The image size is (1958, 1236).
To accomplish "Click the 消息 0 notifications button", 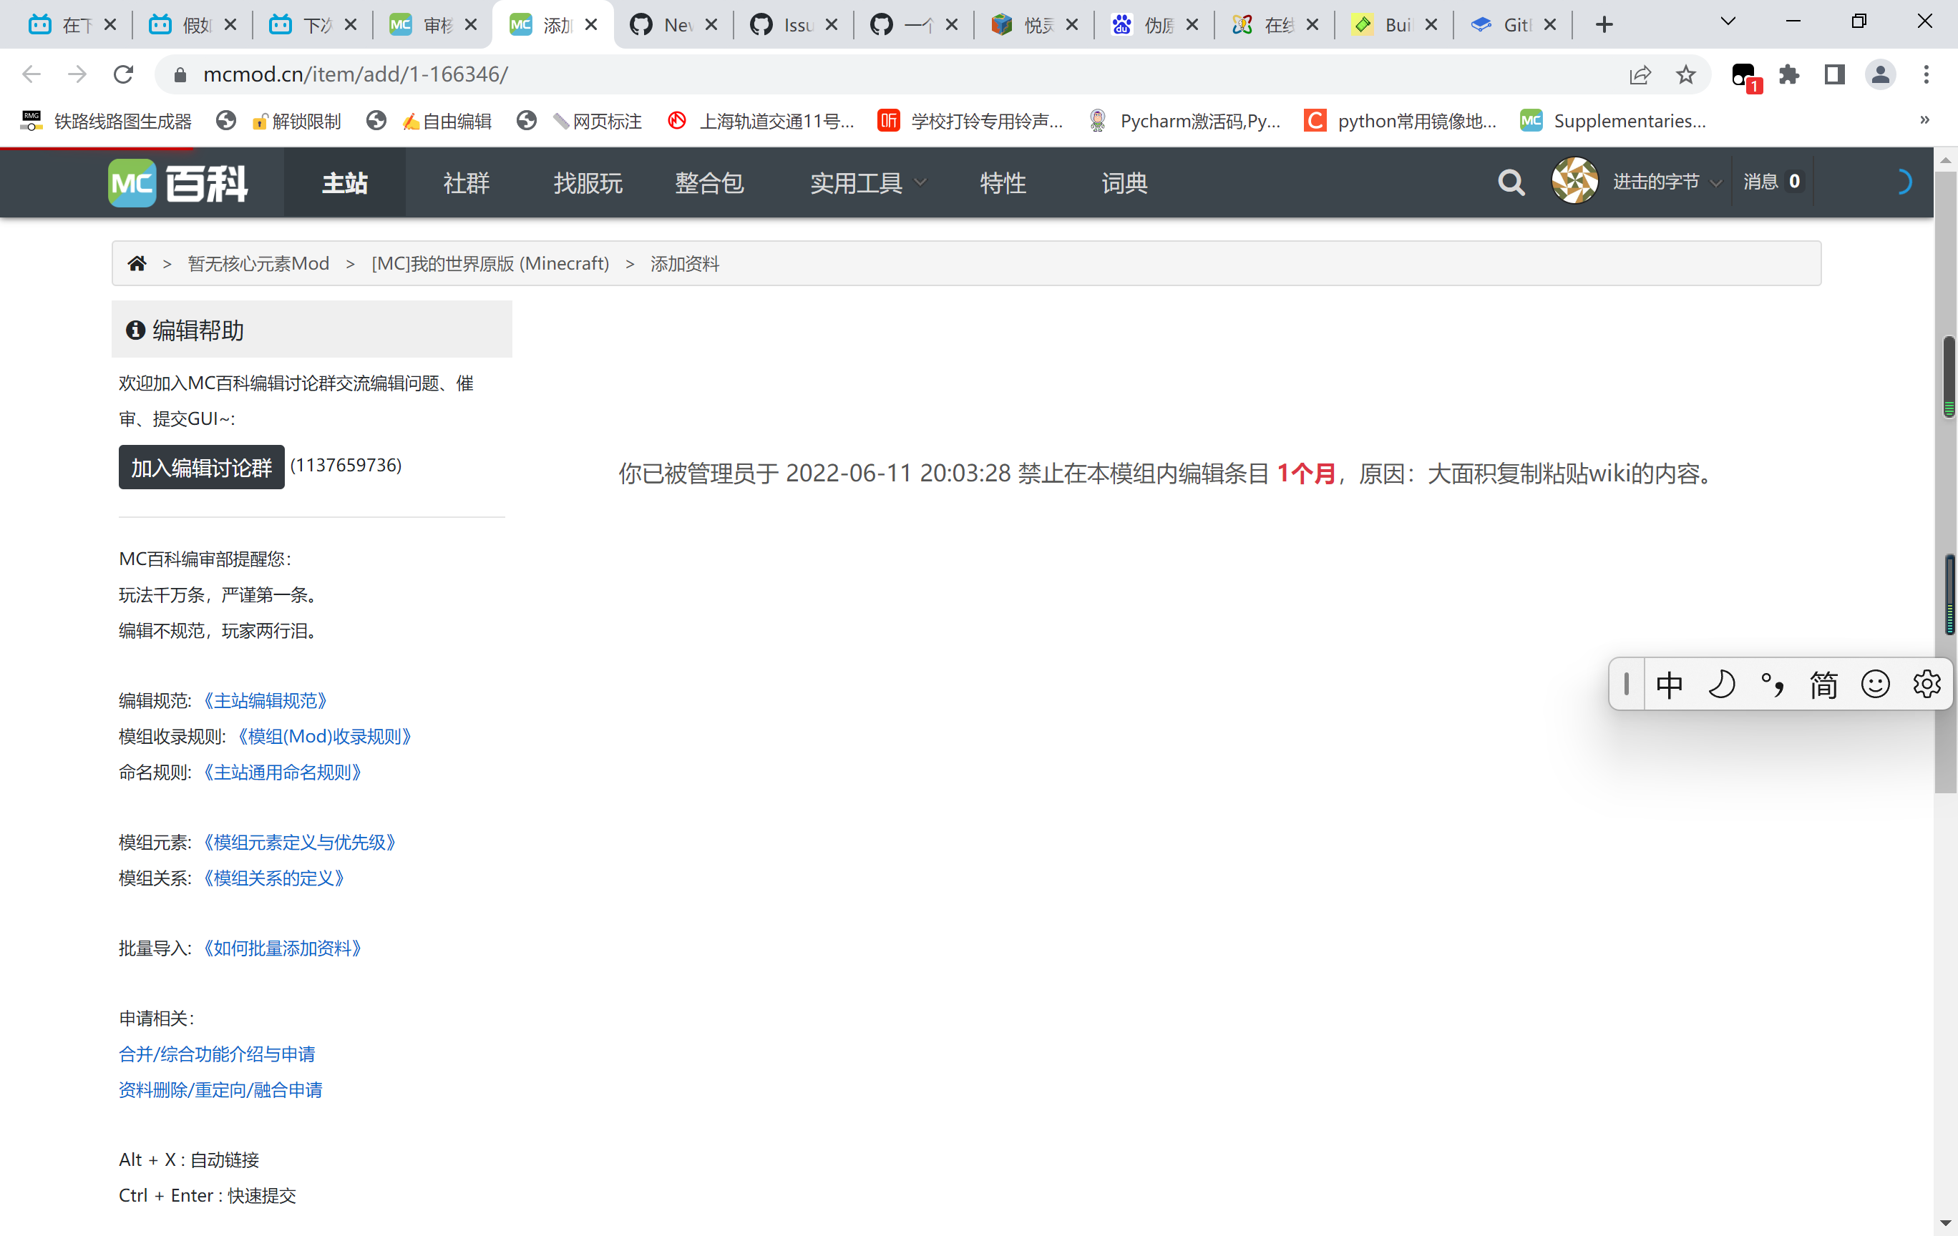I will [x=1773, y=182].
